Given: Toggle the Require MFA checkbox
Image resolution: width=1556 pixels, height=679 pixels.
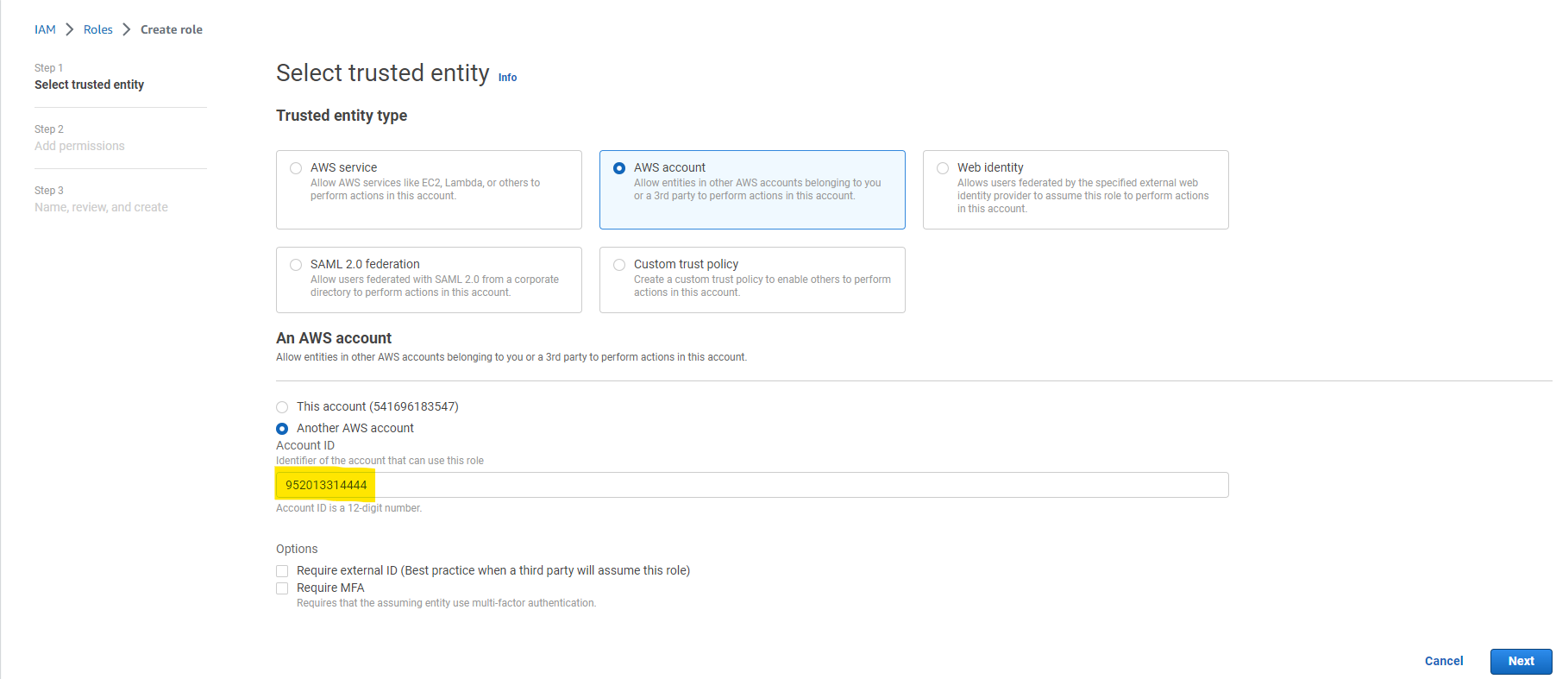Looking at the screenshot, I should 282,588.
